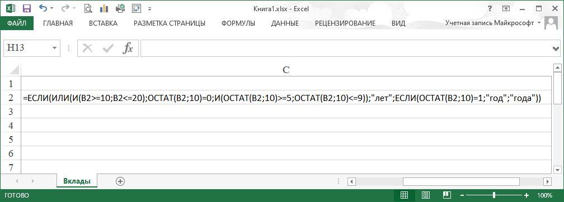The width and height of the screenshot is (564, 202).
Task: Click the horizontal scrollbar right arrow
Action: (x=547, y=181)
